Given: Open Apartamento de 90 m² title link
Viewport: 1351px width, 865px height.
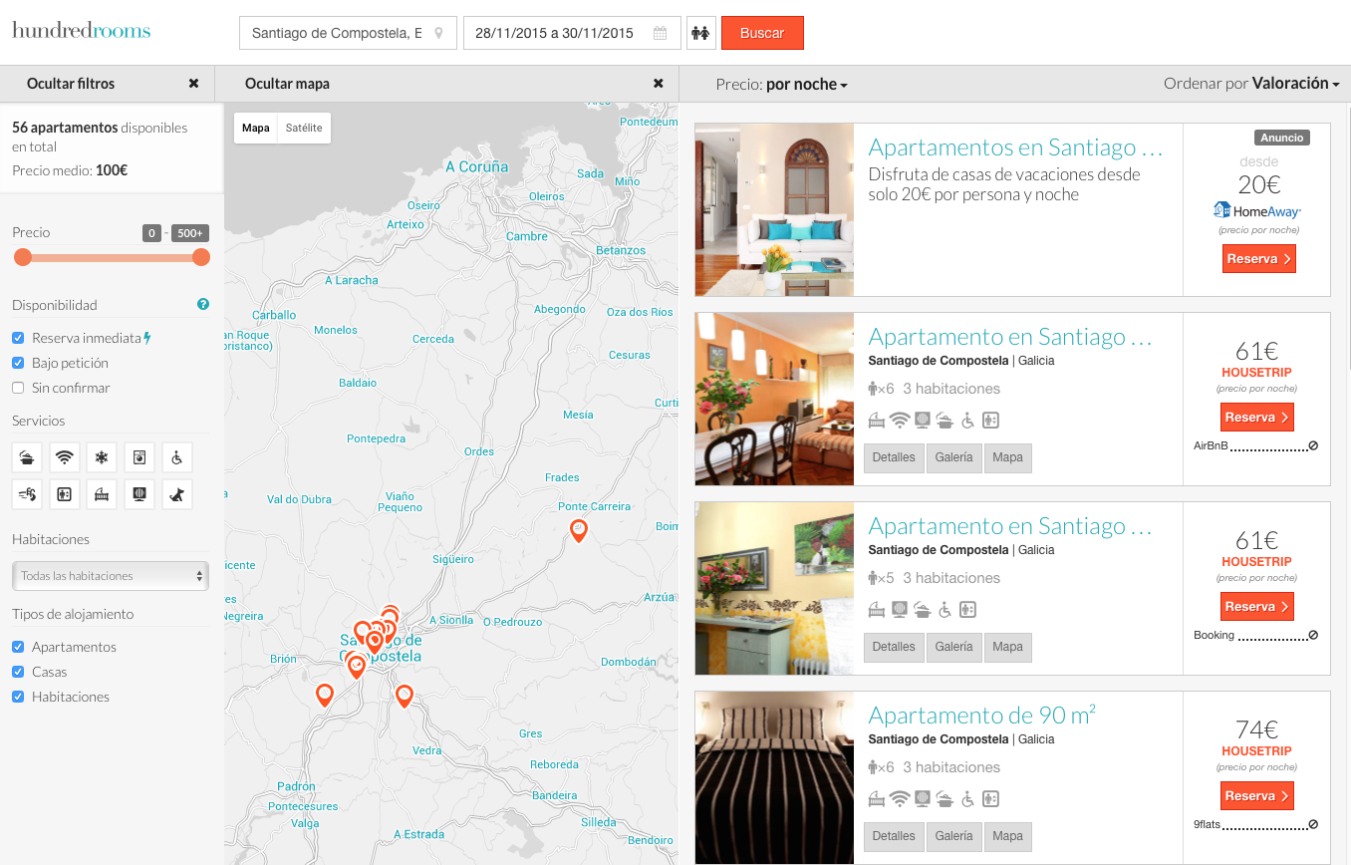Looking at the screenshot, I should click(982, 715).
